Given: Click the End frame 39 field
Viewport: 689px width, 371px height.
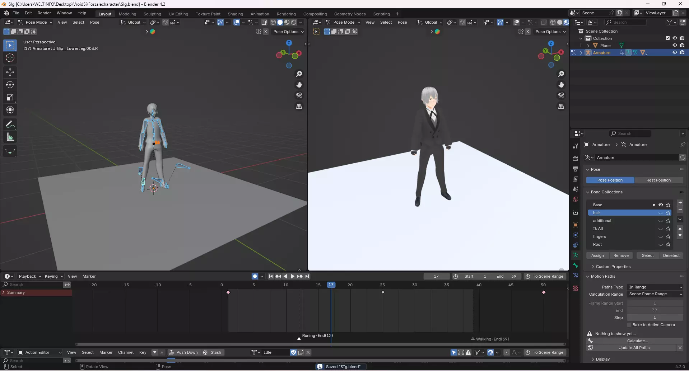Looking at the screenshot, I should pyautogui.click(x=507, y=276).
